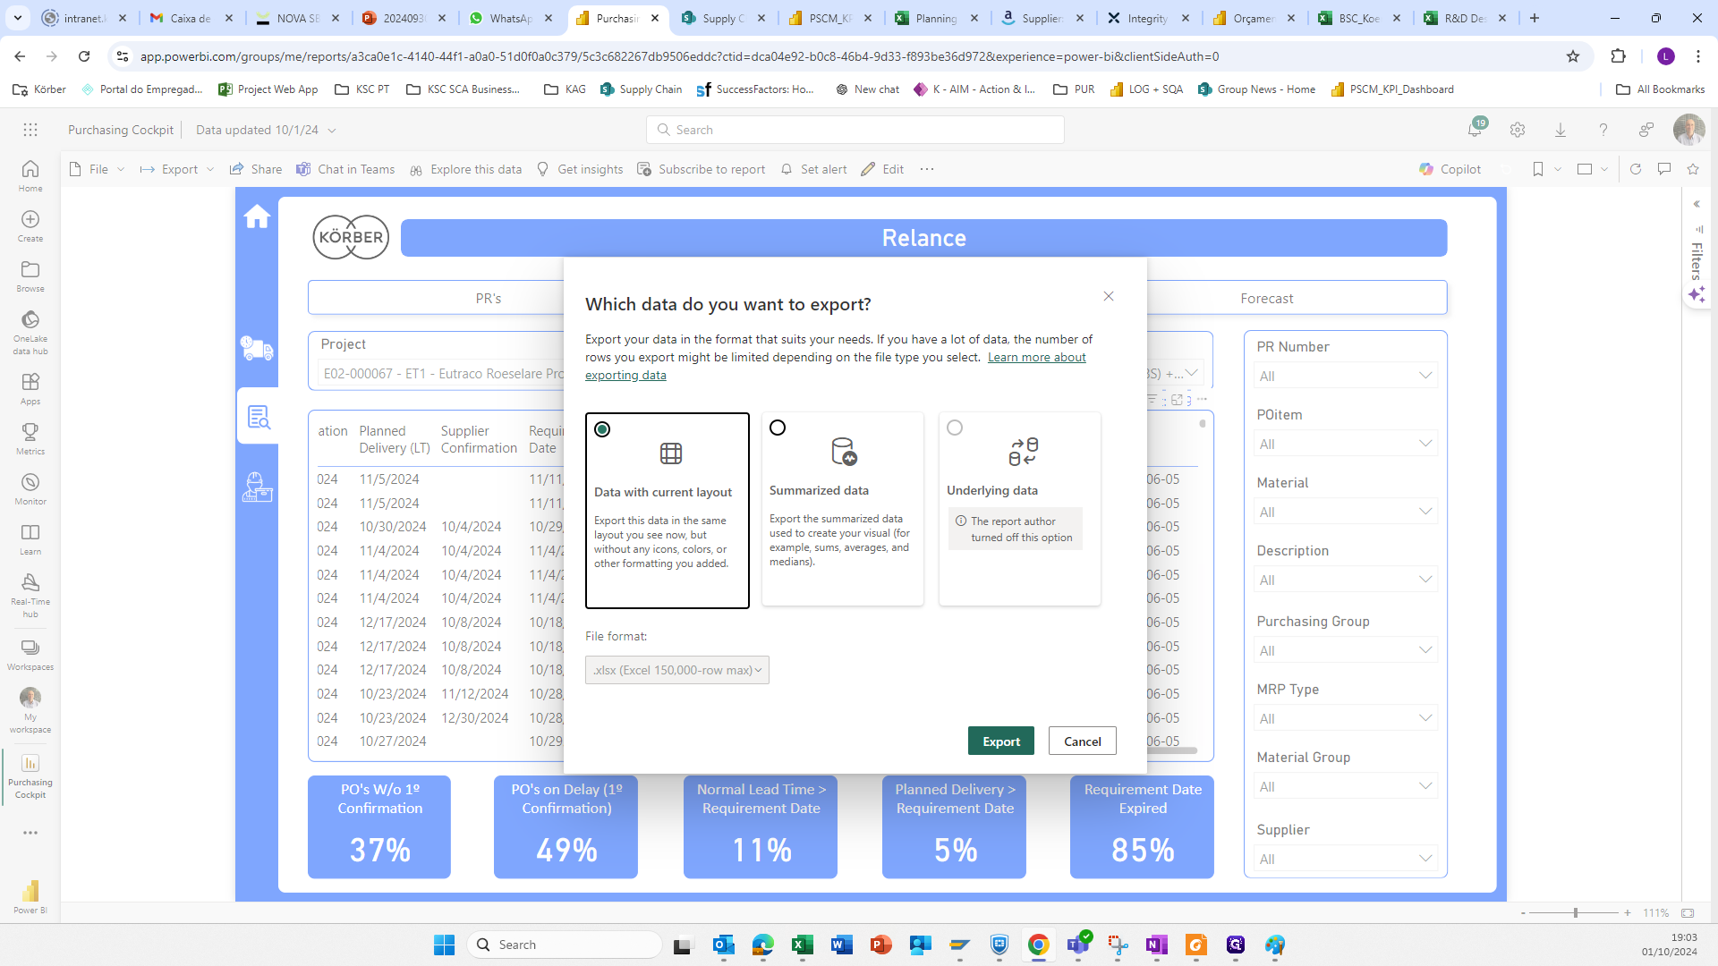This screenshot has width=1718, height=966.
Task: Click the fit to page icon
Action: tap(1688, 913)
